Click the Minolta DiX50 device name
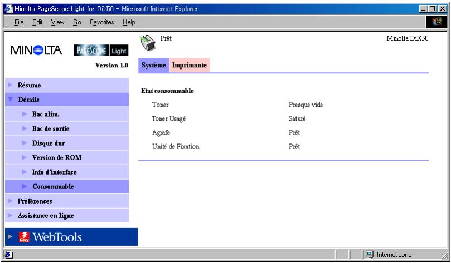 click(408, 38)
